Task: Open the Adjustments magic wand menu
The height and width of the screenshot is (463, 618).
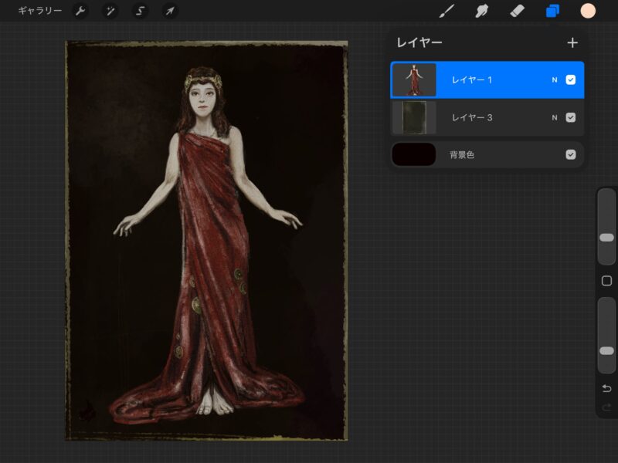Action: pos(110,11)
